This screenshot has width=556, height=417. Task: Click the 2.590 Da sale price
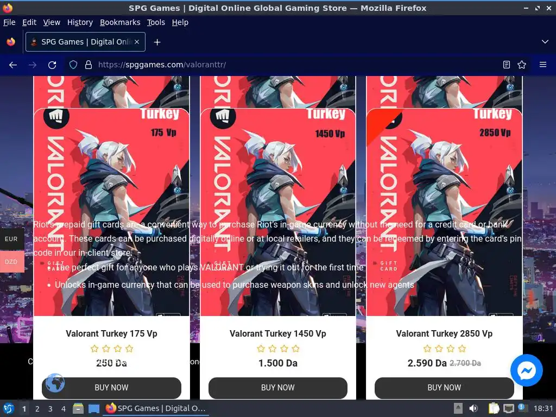pyautogui.click(x=427, y=363)
